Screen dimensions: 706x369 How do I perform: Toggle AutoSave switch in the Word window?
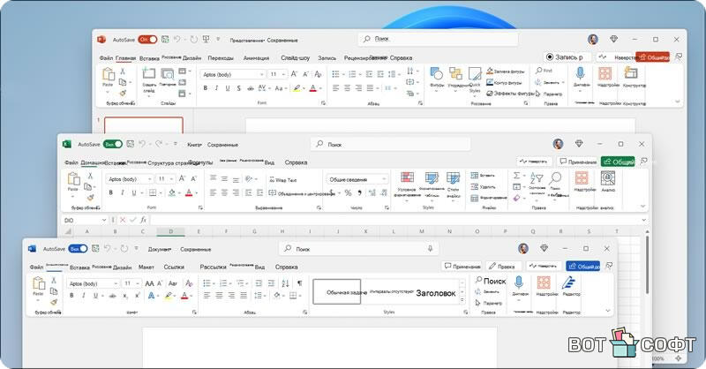pos(78,249)
